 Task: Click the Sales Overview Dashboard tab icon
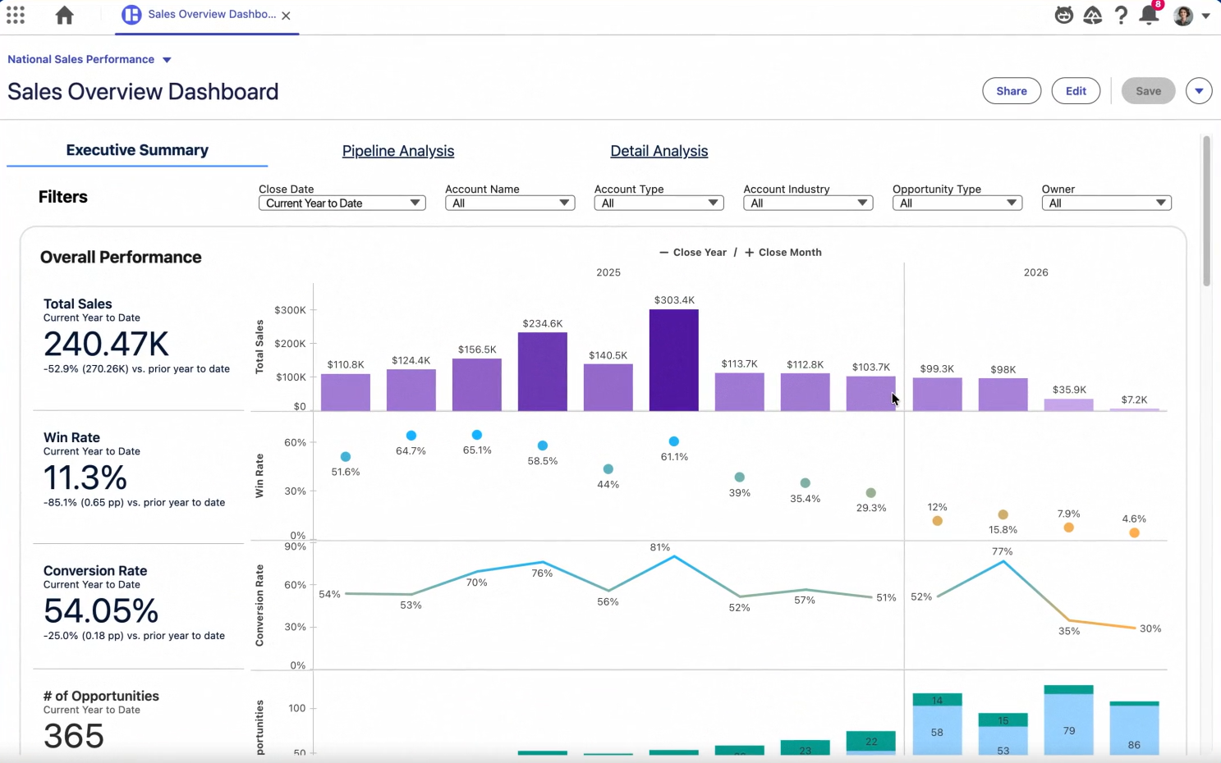click(x=131, y=15)
